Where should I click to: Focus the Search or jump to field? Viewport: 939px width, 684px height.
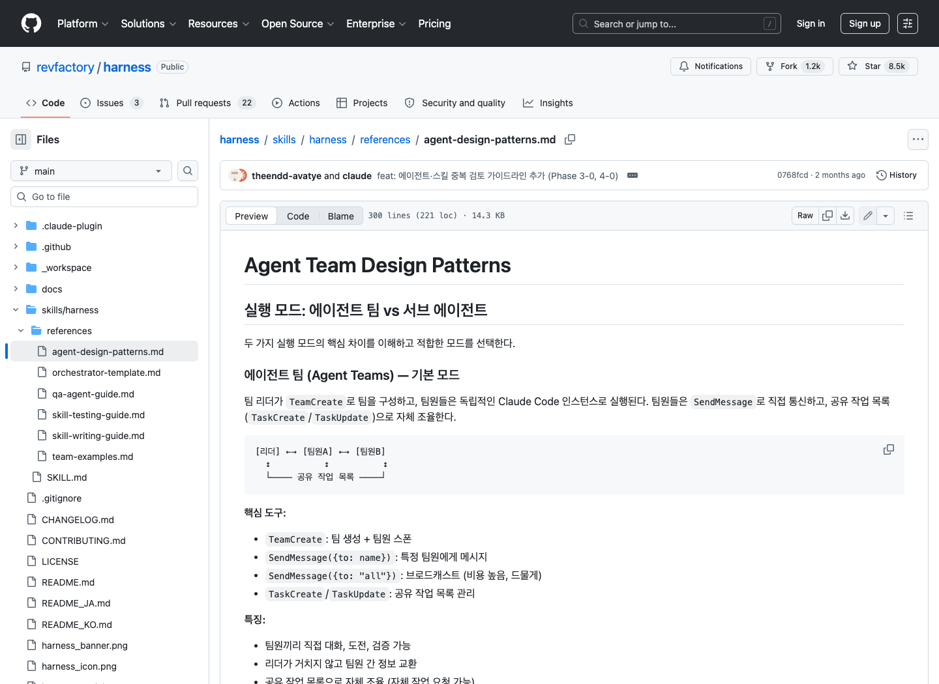tap(677, 23)
